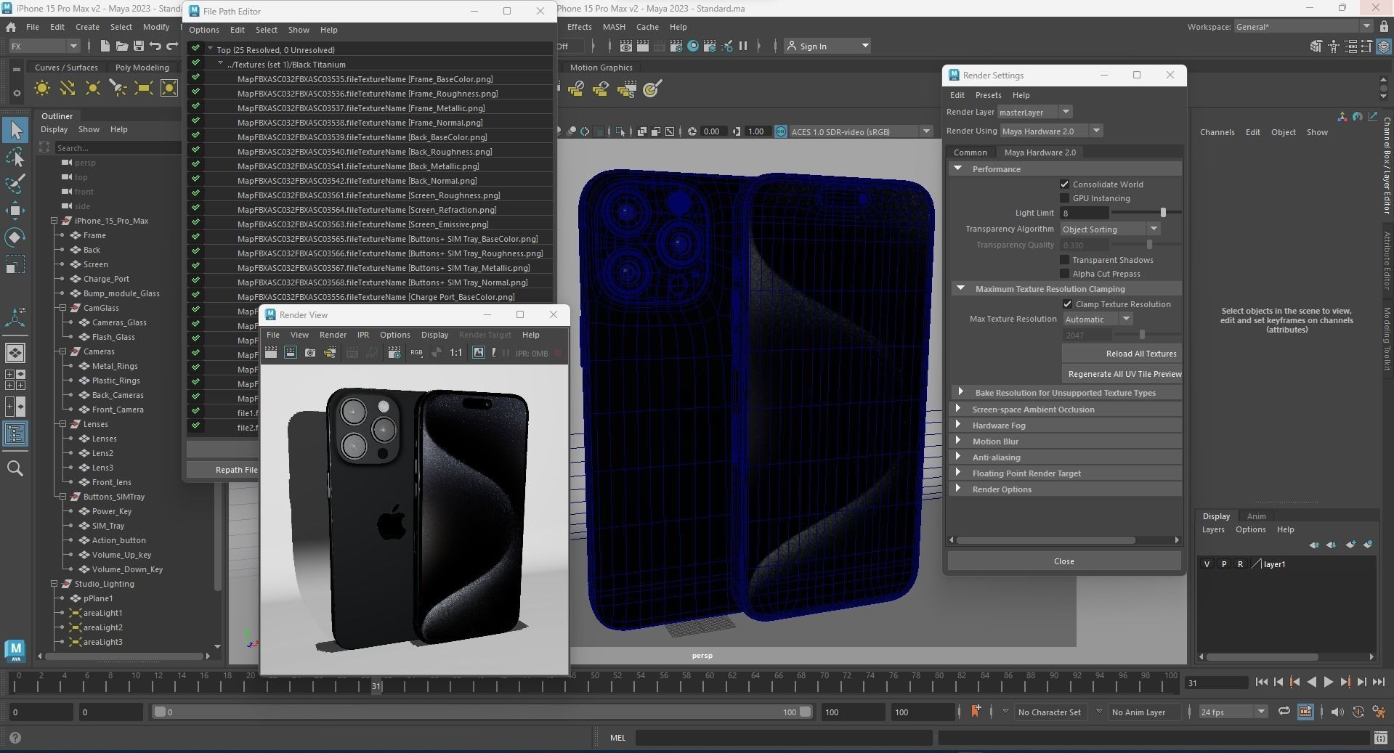This screenshot has width=1394, height=753.
Task: Open IPR menu in Render View
Action: (362, 335)
